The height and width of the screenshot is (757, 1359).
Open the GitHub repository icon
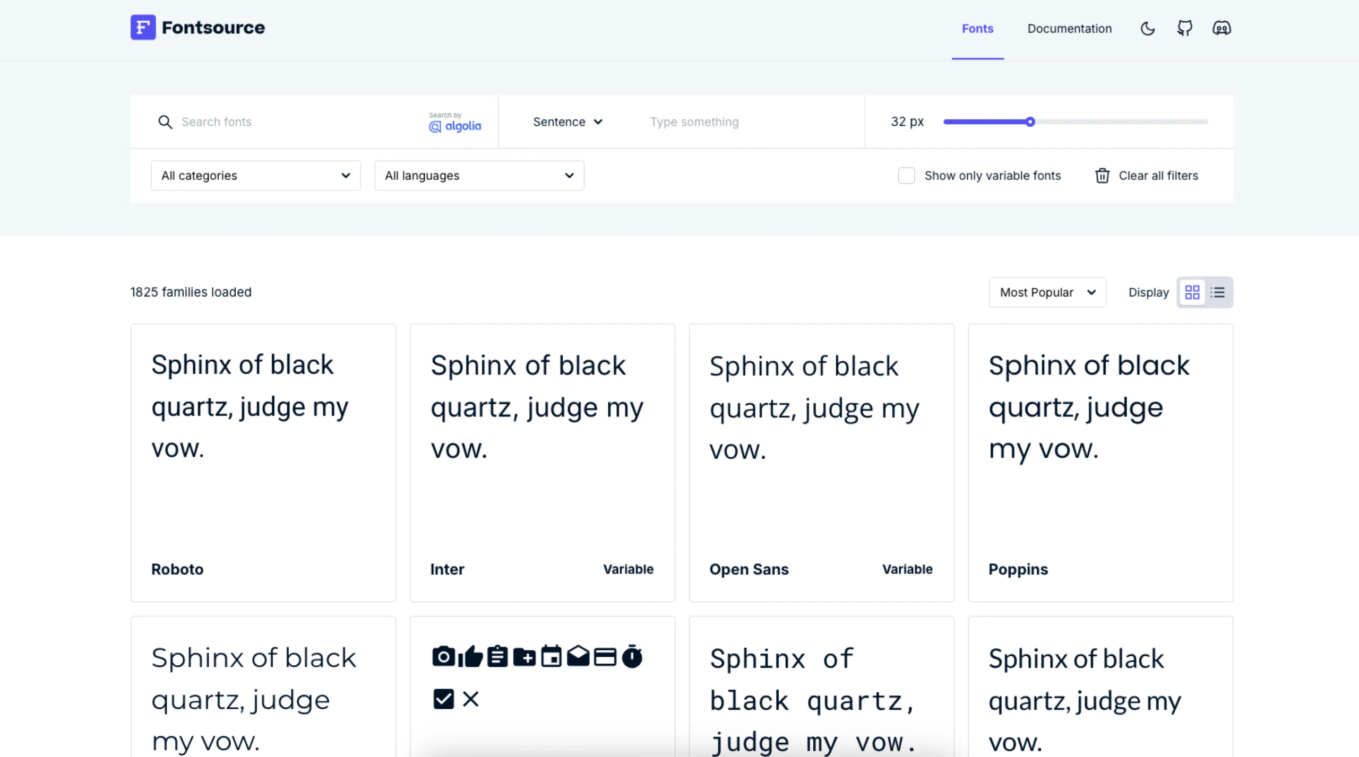pos(1184,28)
